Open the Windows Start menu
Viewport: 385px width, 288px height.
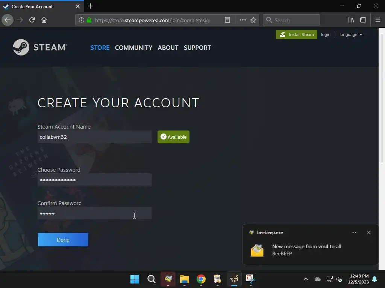pos(135,279)
